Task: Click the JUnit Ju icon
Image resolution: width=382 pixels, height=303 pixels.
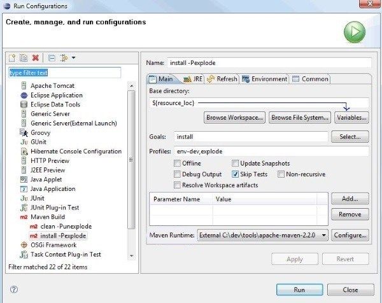Action: pos(24,198)
